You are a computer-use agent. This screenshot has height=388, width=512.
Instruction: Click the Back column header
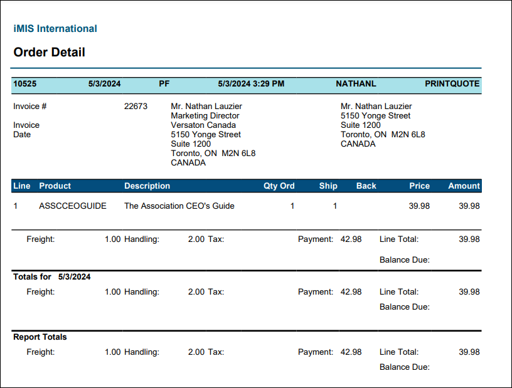[x=366, y=186]
